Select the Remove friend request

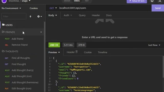pos(22,45)
